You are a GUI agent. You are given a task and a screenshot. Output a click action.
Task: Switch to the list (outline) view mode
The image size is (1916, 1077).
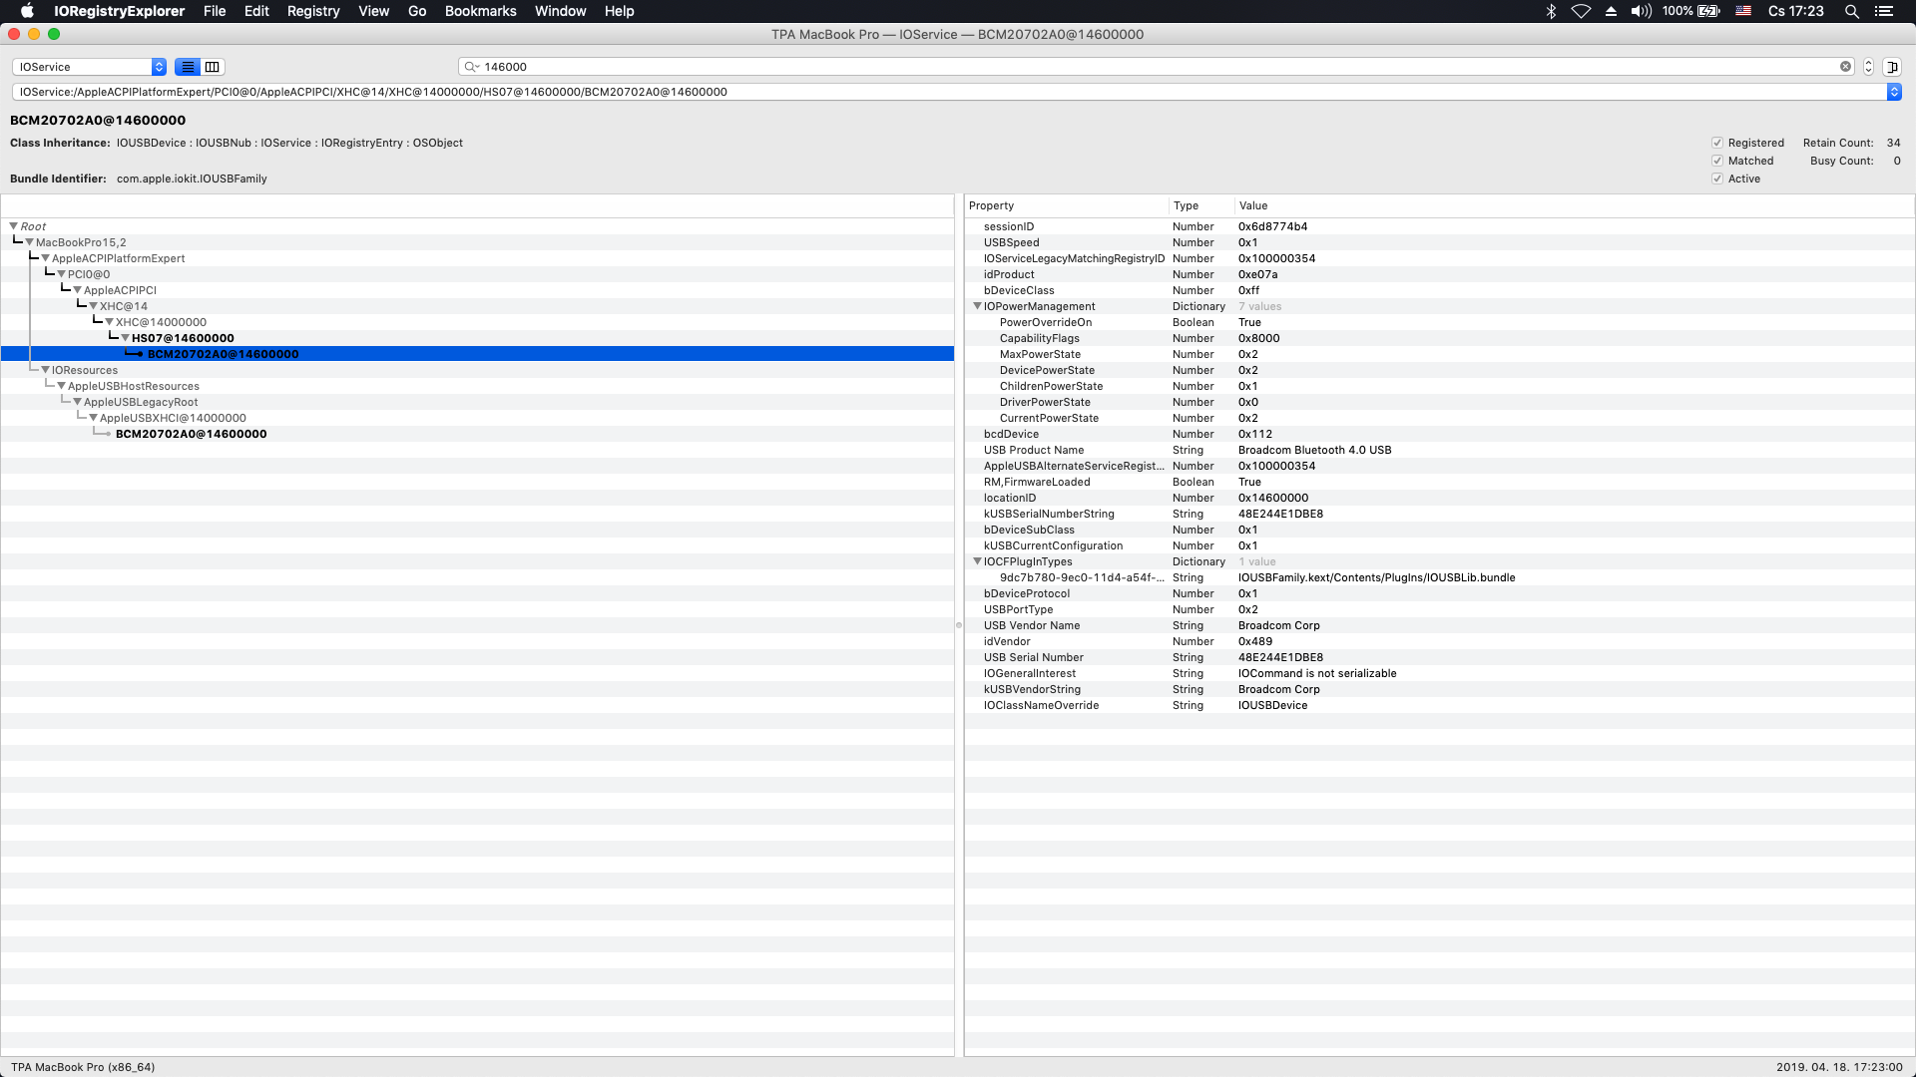point(188,67)
